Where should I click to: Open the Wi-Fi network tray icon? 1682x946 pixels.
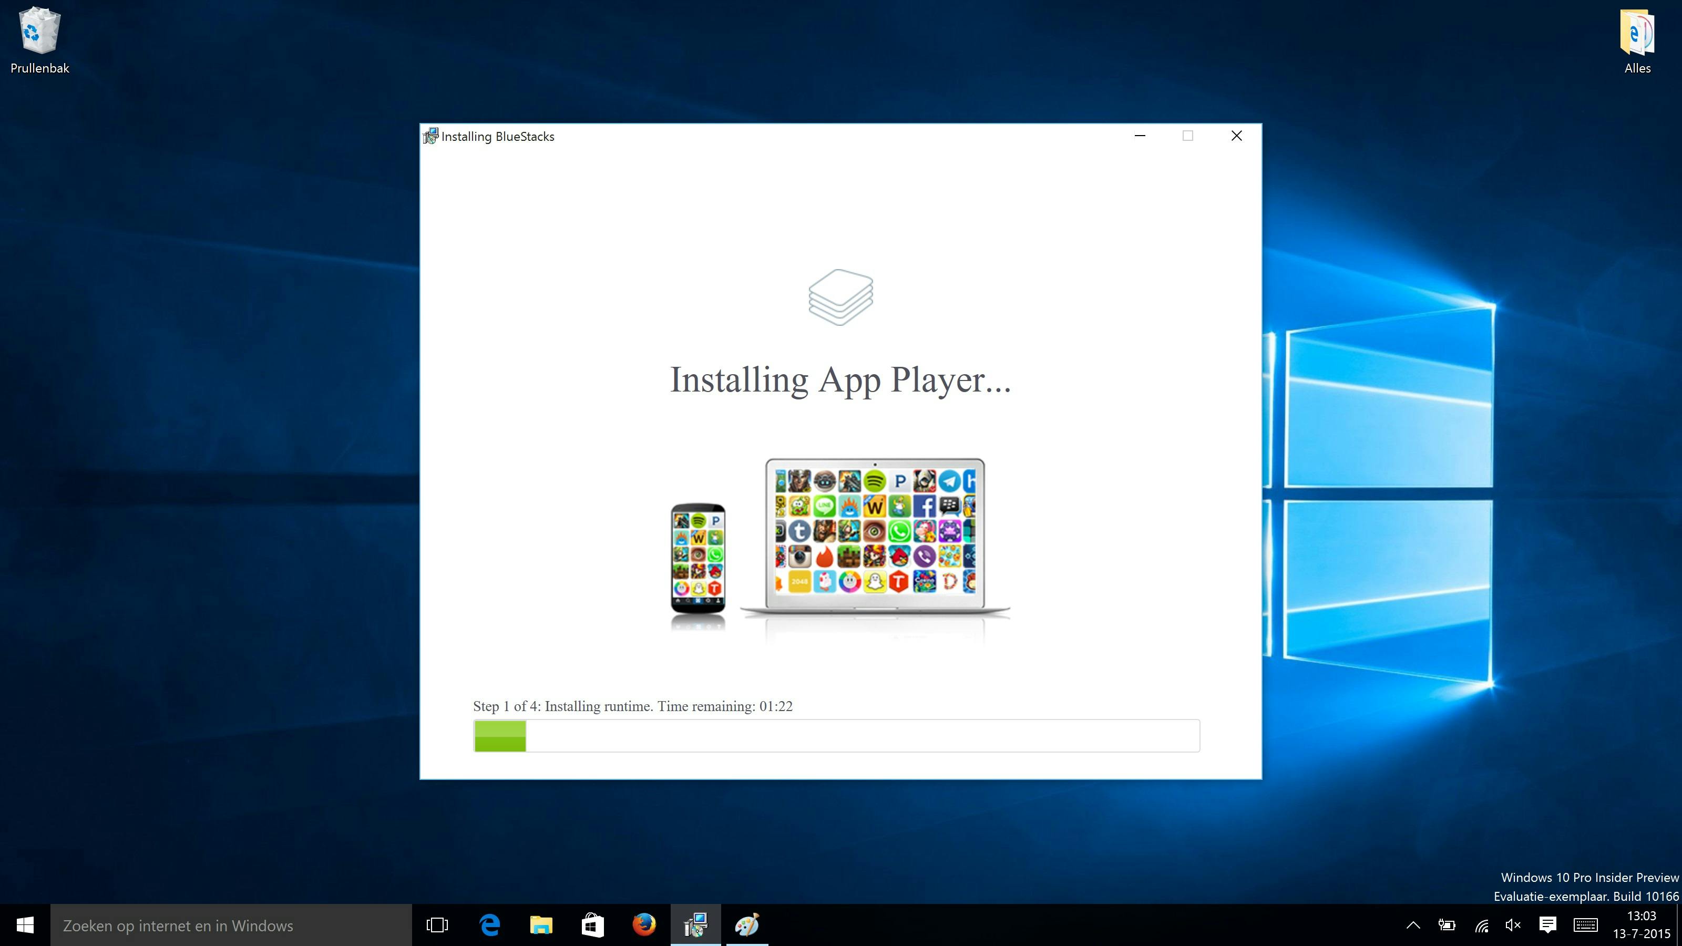point(1482,925)
